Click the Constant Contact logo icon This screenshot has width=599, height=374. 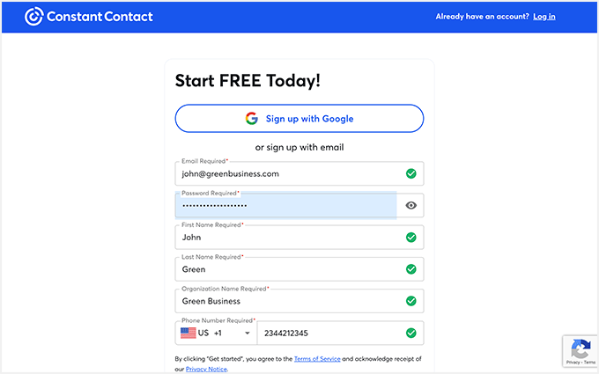[34, 17]
